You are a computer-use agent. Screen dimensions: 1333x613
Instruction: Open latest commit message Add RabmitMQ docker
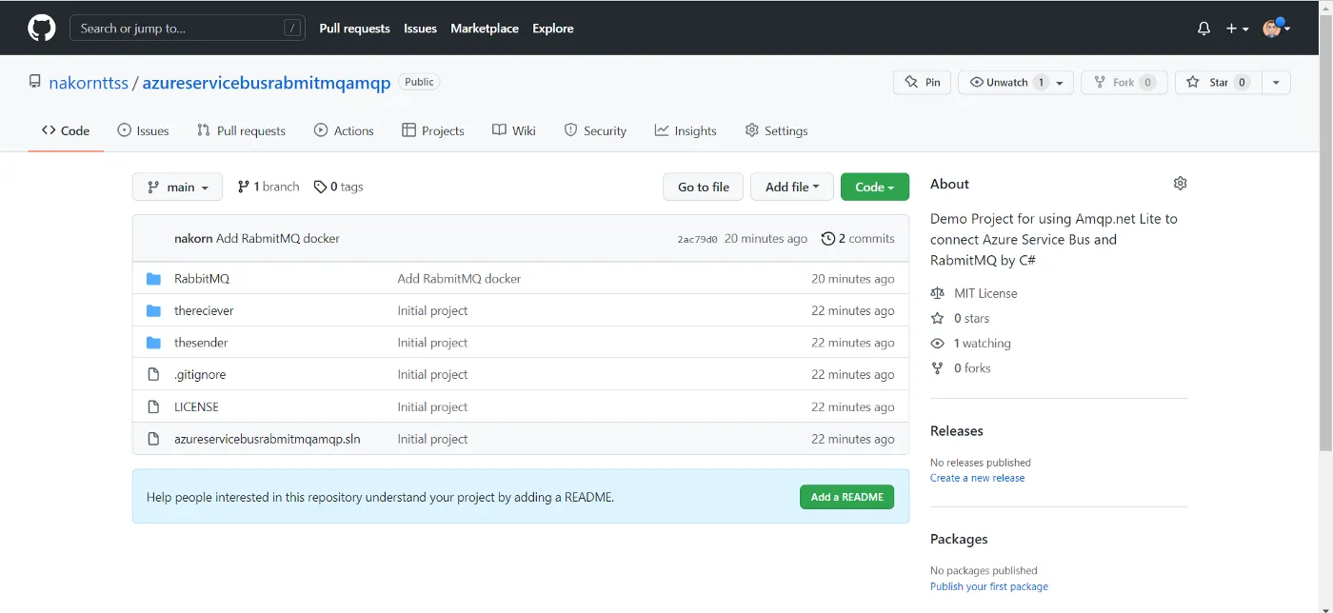point(278,238)
